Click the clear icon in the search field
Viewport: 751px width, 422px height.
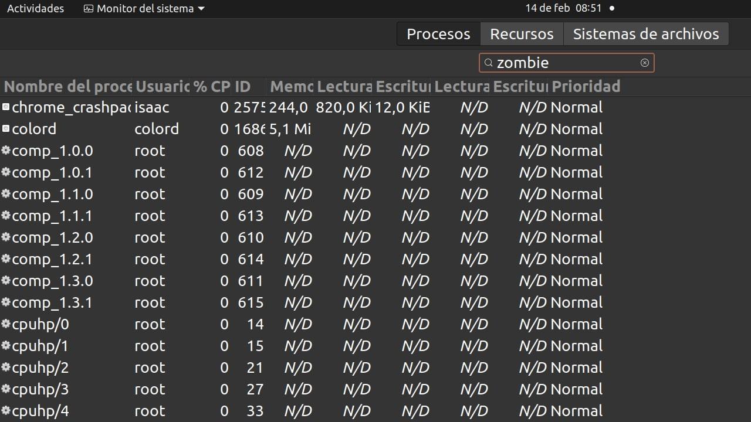[644, 63]
